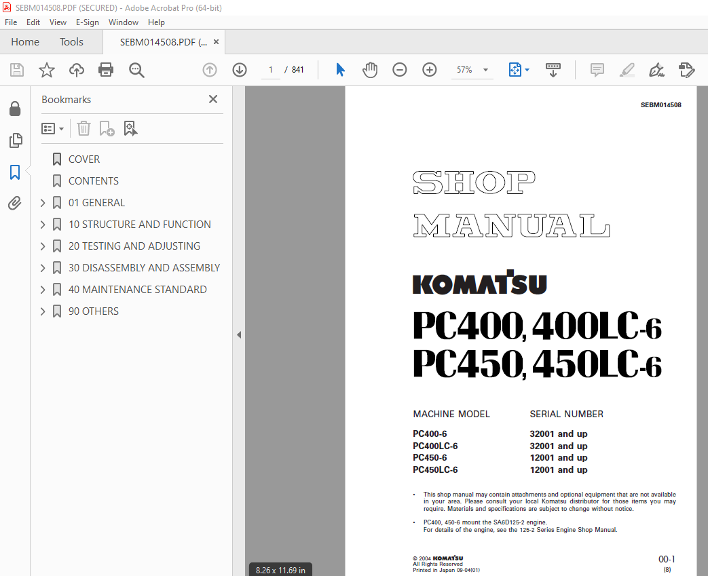Image resolution: width=708 pixels, height=576 pixels.
Task: Open the 10 STRUCTURE AND FUNCTION bookmark
Action: point(140,225)
